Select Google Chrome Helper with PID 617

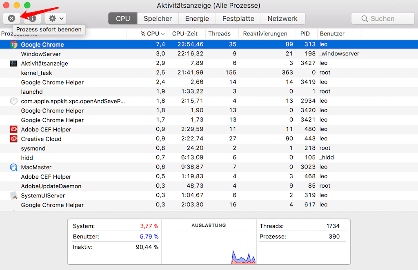(52, 205)
